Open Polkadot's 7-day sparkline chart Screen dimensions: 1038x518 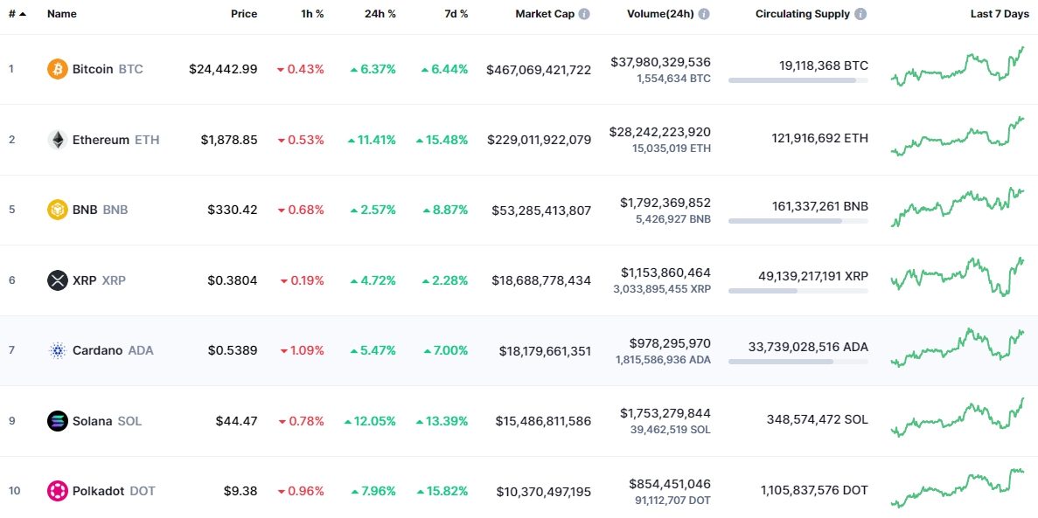(958, 488)
